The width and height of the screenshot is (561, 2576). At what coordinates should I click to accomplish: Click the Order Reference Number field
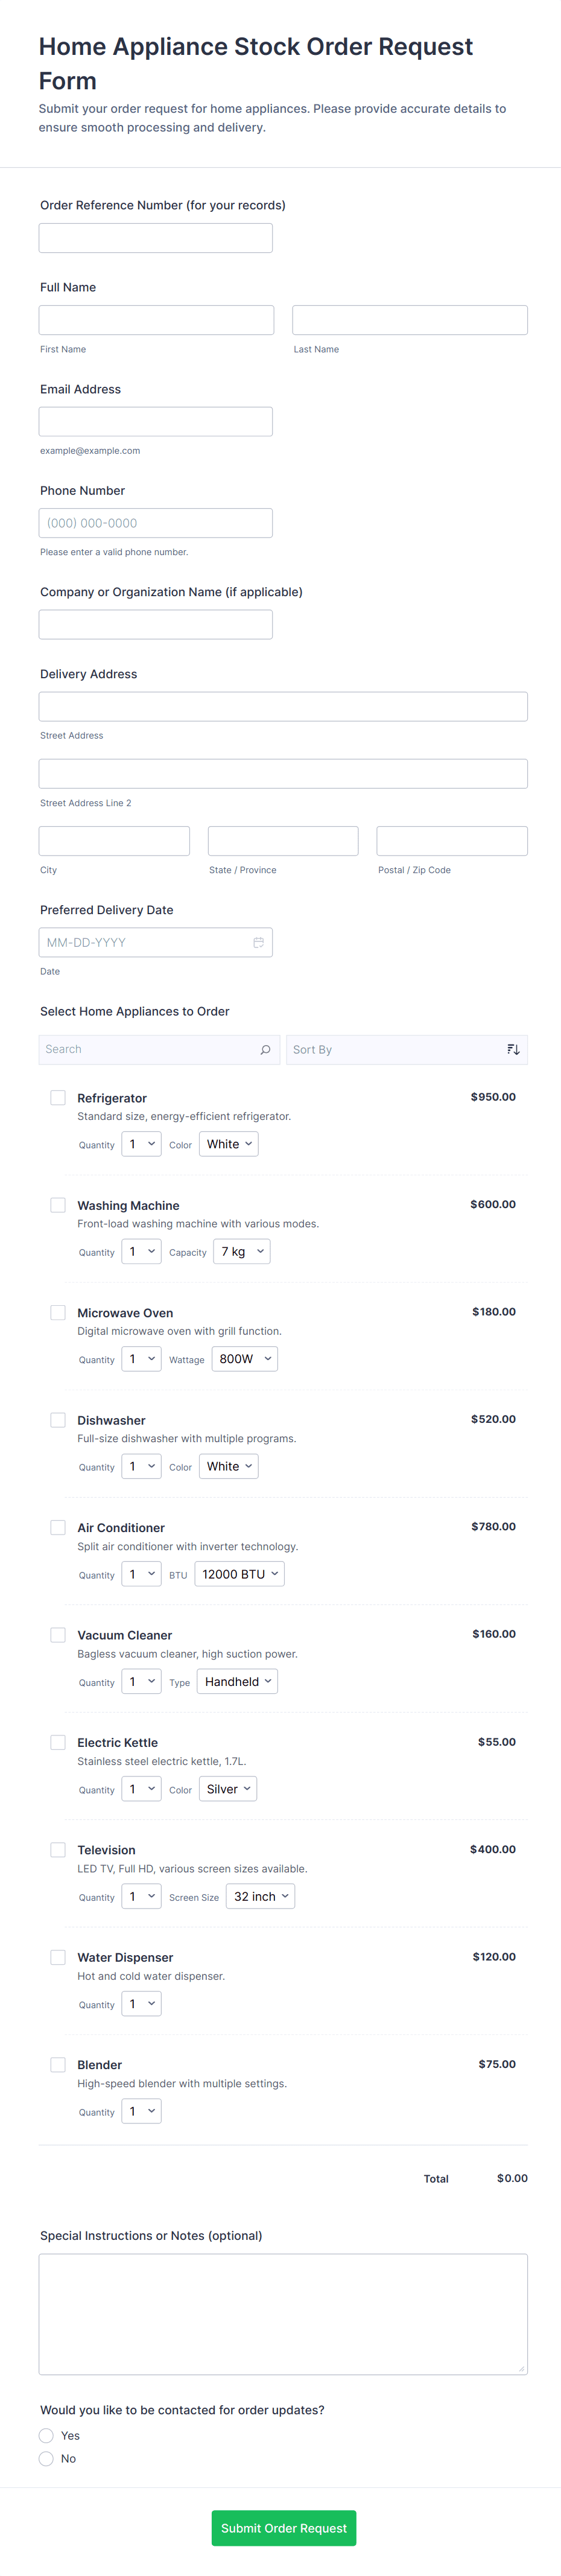point(156,238)
